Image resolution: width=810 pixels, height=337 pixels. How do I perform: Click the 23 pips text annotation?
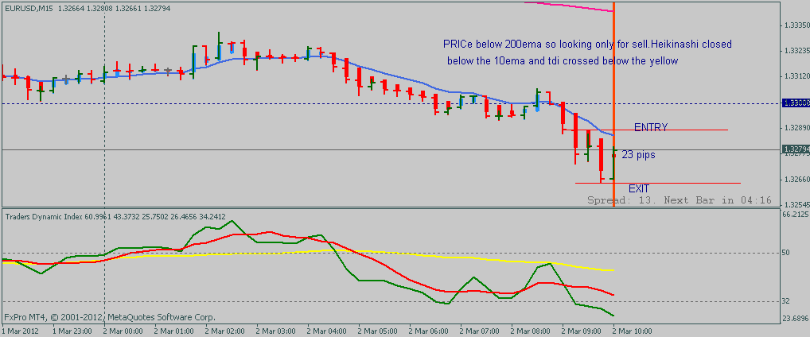[x=638, y=155]
